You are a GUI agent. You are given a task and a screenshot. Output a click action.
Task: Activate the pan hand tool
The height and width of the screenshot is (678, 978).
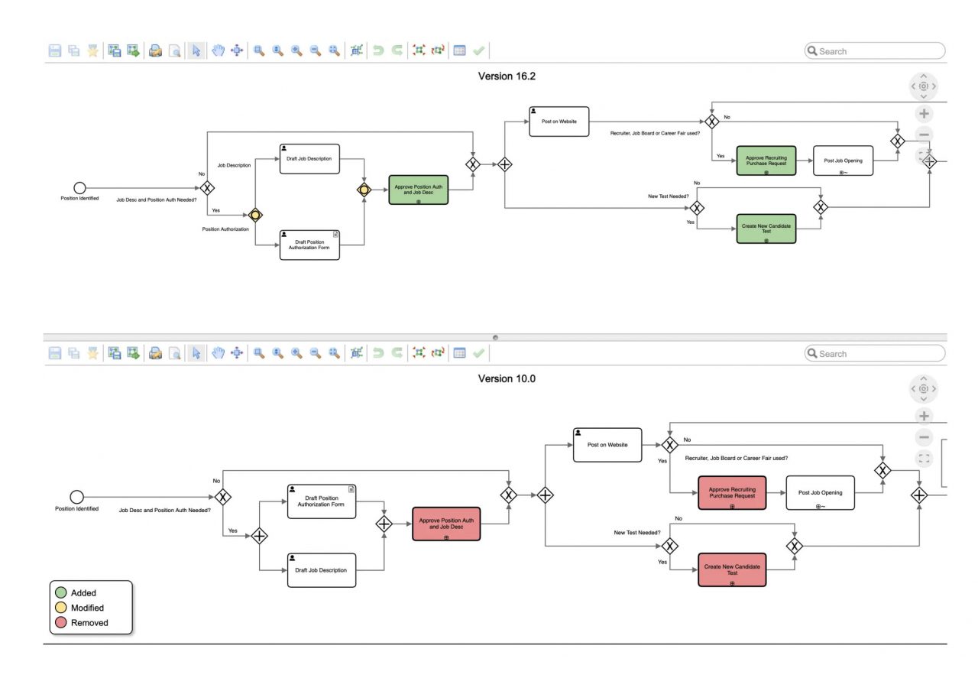click(x=218, y=50)
